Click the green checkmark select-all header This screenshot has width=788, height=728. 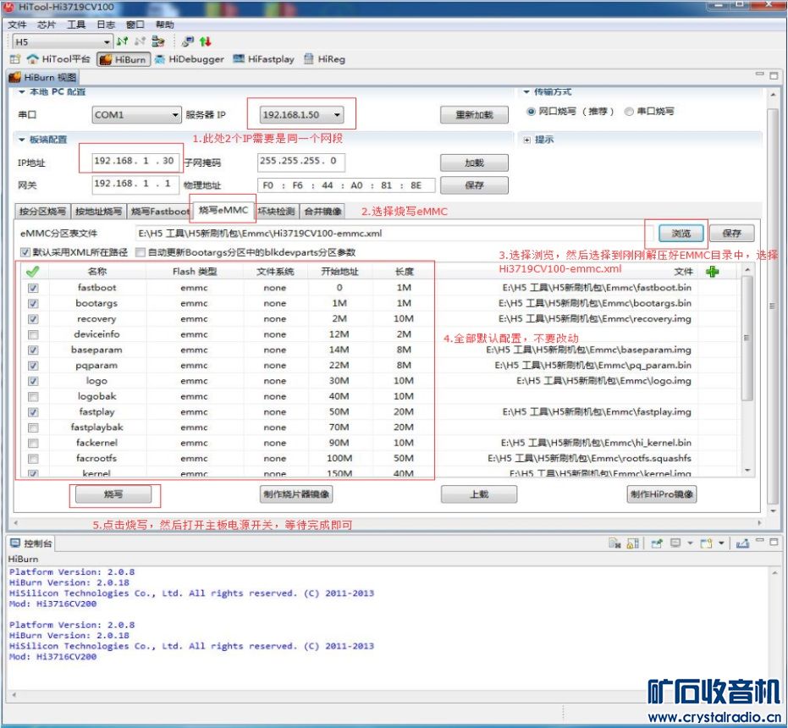click(33, 272)
